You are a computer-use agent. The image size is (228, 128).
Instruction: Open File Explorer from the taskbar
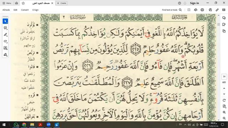click(32, 125)
